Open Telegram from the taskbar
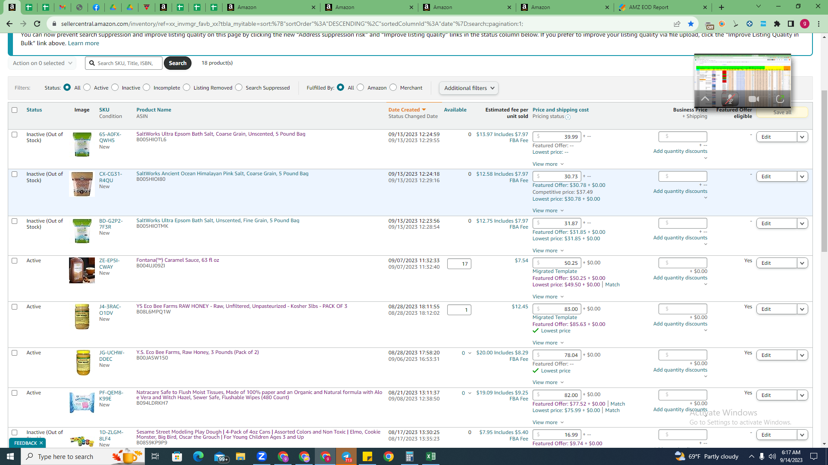828x465 pixels. click(346, 456)
